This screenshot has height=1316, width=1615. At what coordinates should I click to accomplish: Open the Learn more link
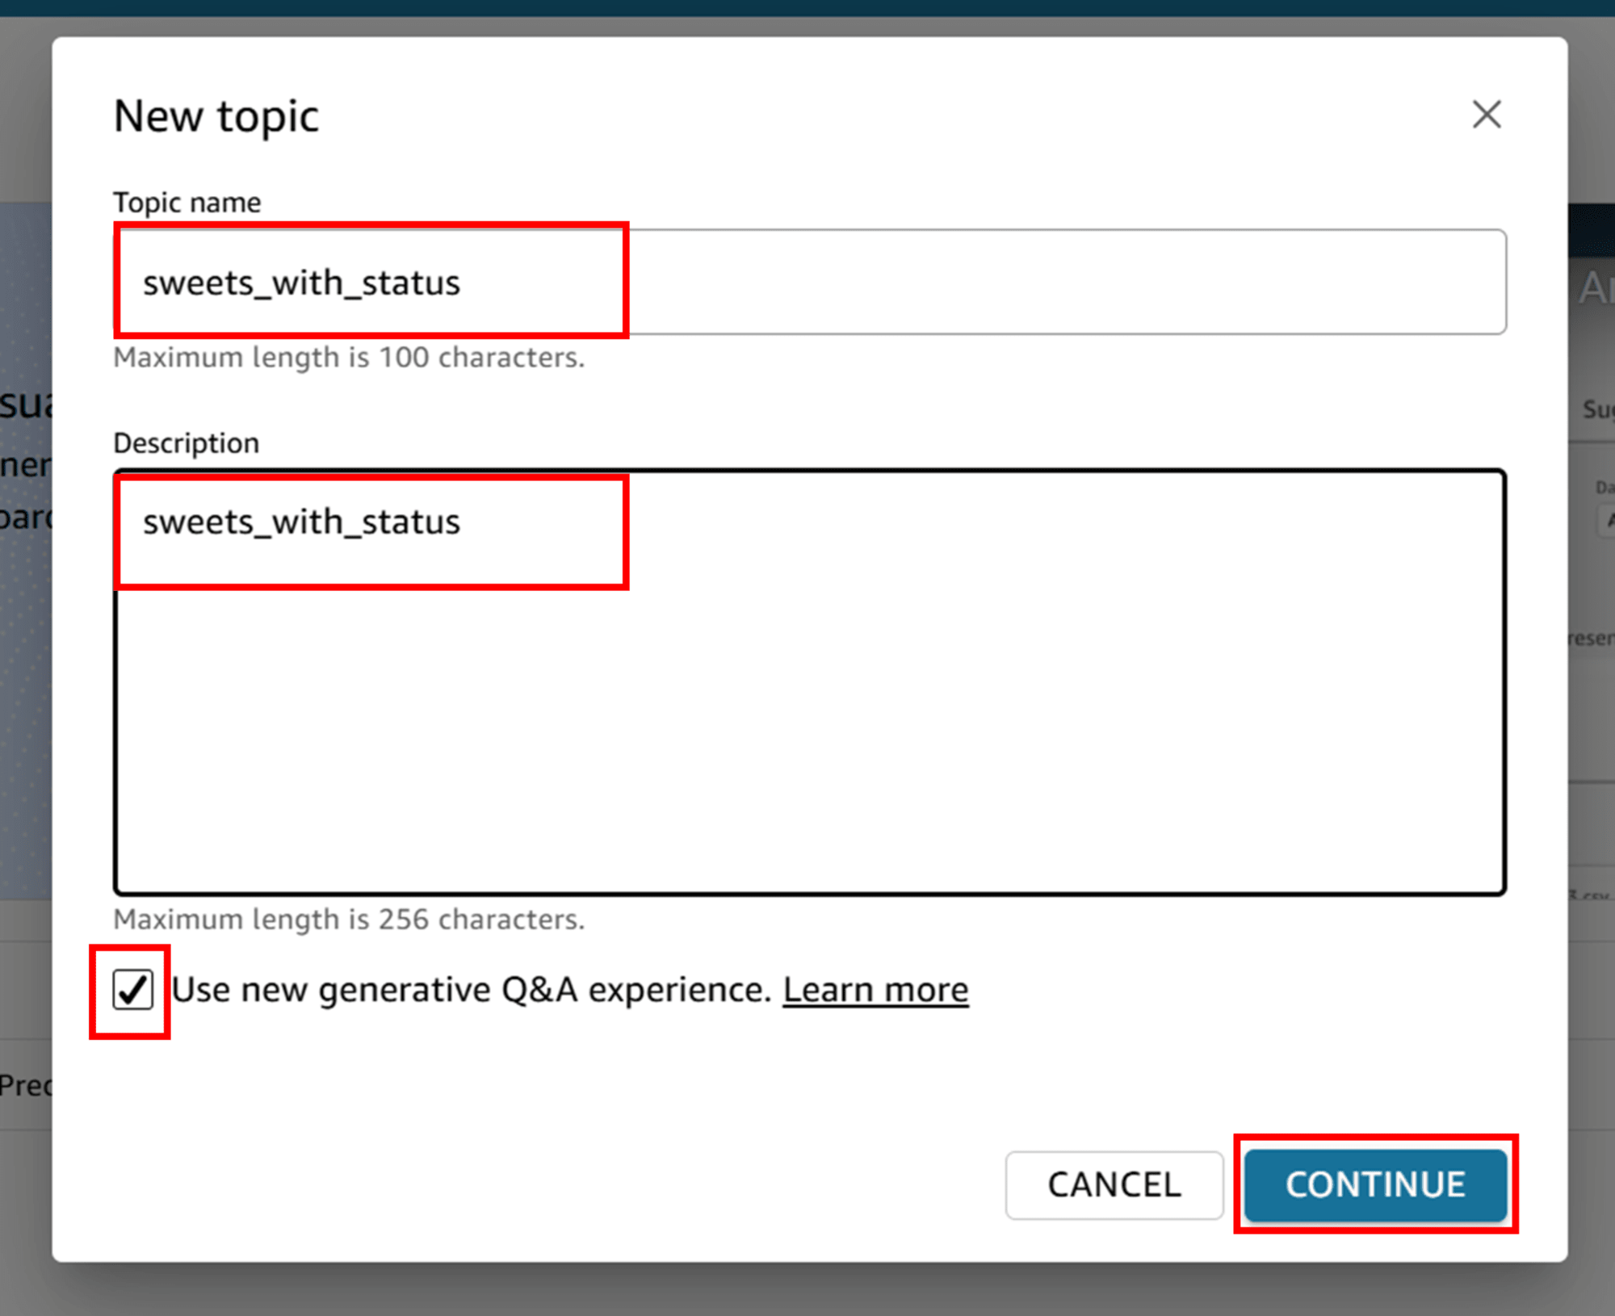875,990
